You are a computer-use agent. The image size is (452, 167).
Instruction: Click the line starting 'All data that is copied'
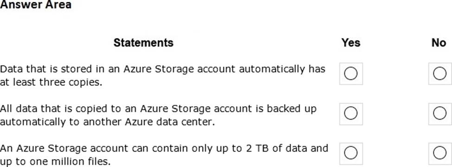click(158, 109)
